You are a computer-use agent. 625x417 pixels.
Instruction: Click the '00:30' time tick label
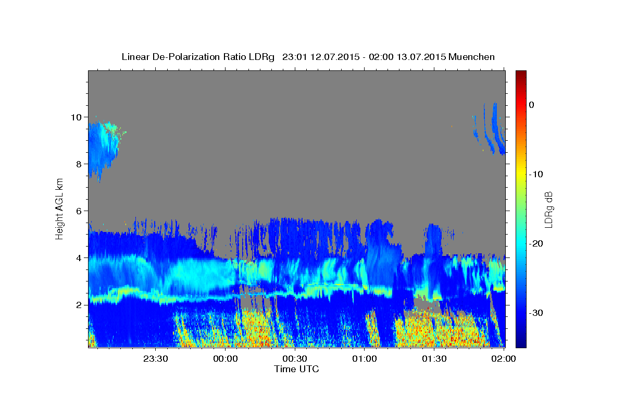pos(295,359)
